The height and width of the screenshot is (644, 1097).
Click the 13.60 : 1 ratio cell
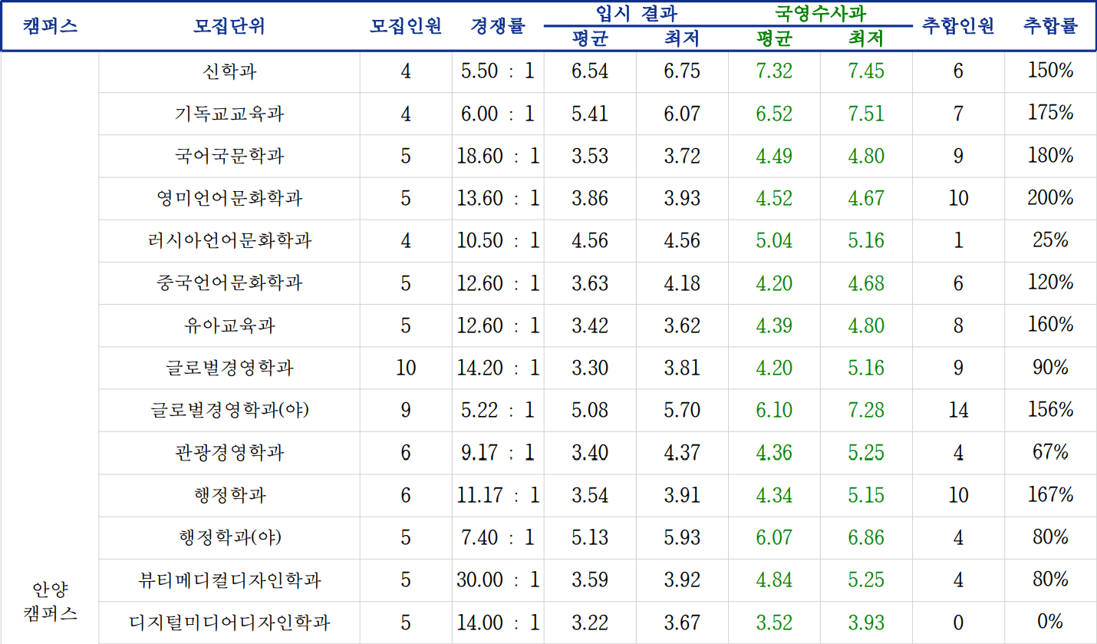tap(498, 198)
